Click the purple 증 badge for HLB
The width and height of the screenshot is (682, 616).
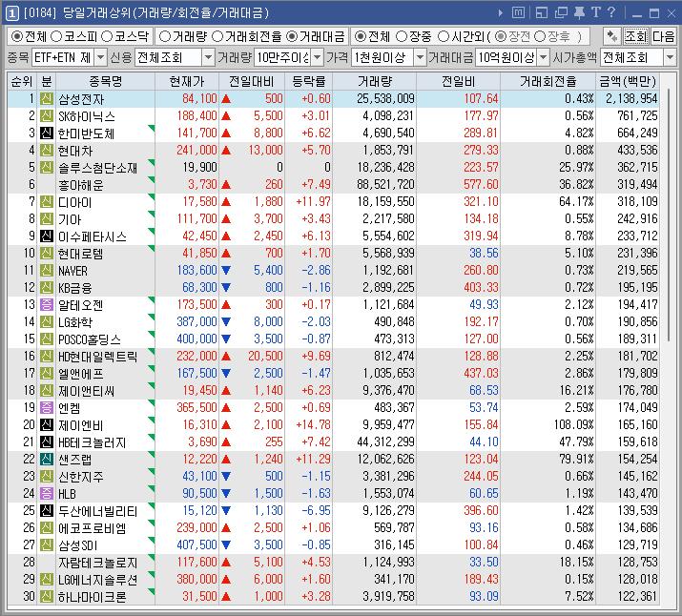click(47, 493)
